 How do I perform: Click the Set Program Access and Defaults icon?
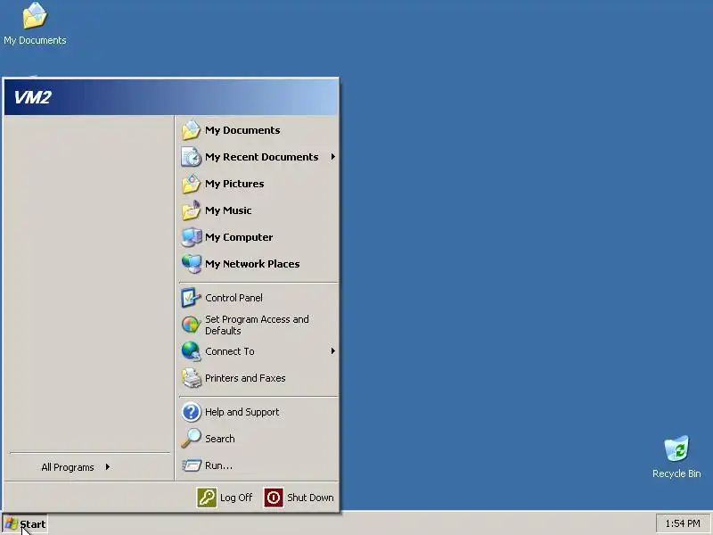click(191, 325)
